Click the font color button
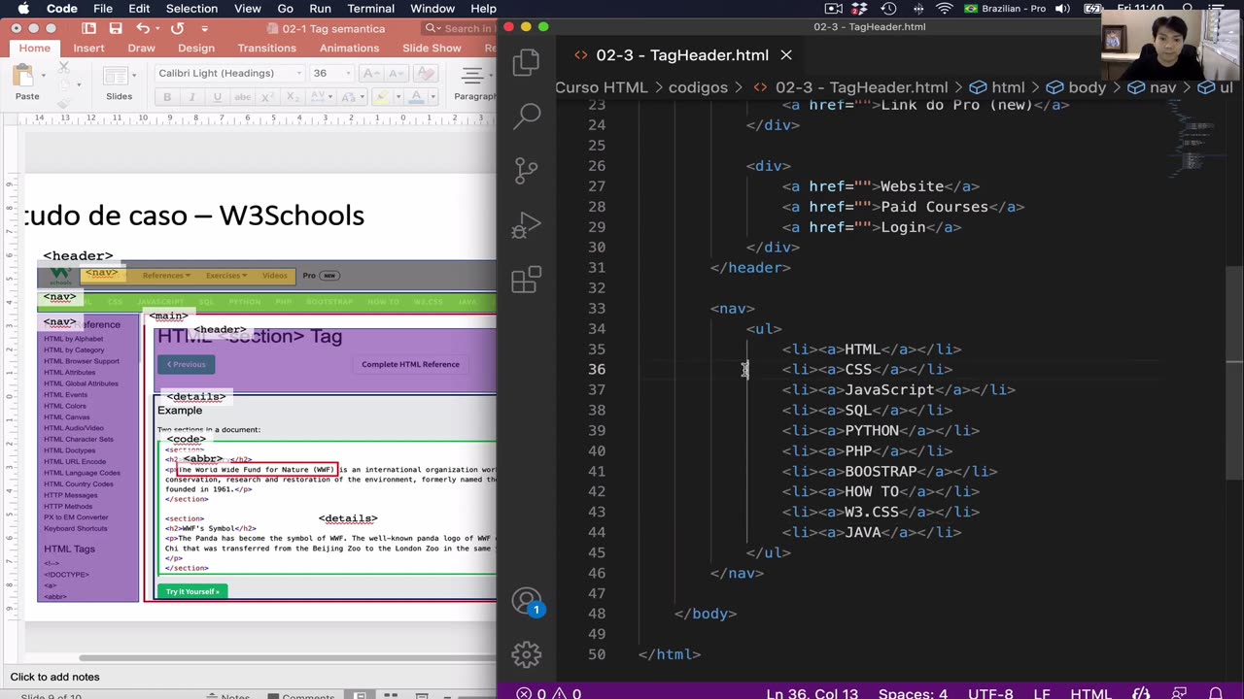This screenshot has height=699, width=1244. [417, 96]
